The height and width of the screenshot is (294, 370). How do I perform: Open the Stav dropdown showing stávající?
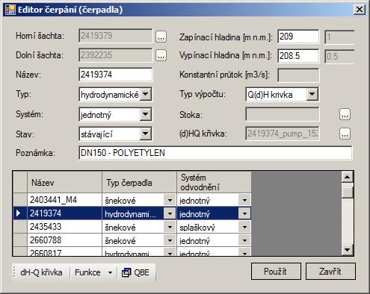click(x=146, y=134)
